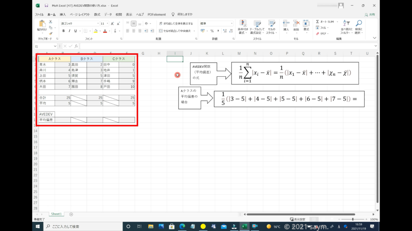Toggle bold formatting

64,31
